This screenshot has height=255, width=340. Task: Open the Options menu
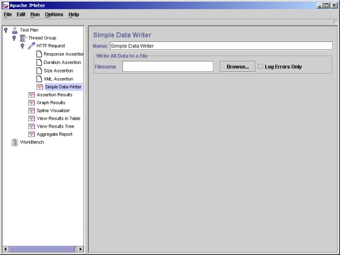pyautogui.click(x=54, y=14)
